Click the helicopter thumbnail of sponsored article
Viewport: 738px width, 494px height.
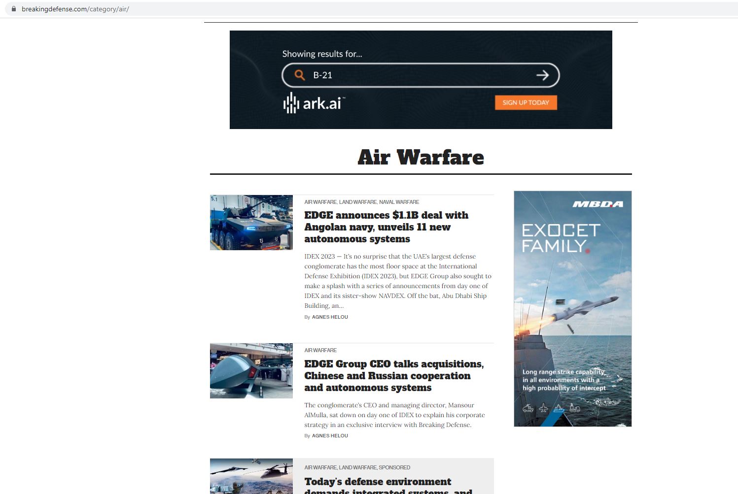point(251,476)
